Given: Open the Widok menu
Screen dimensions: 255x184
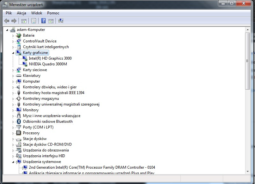Looking at the screenshot, I should [36, 13].
